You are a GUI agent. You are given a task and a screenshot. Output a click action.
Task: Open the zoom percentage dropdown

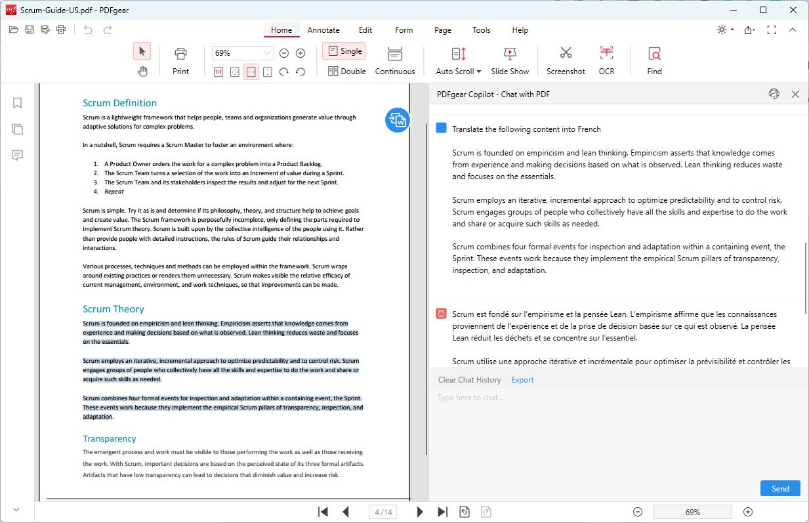pos(266,52)
